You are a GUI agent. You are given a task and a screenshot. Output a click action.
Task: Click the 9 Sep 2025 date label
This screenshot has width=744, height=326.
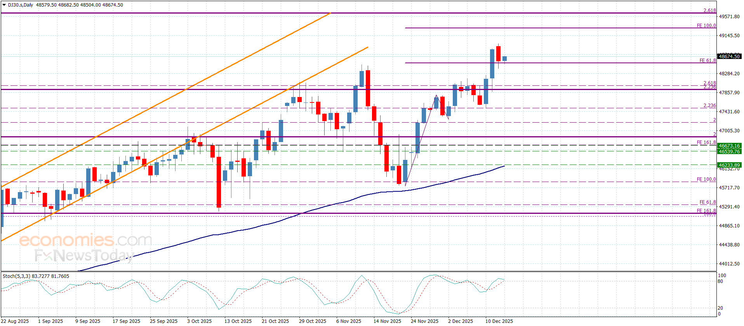click(88, 321)
